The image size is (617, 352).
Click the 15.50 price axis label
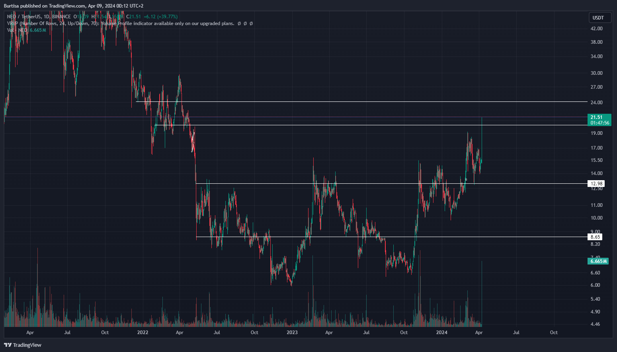tap(596, 160)
